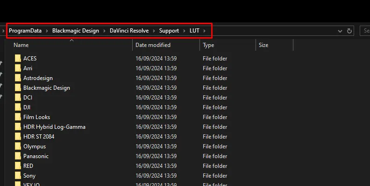370x186 pixels.
Task: Click the Size column header
Action: [x=263, y=45]
